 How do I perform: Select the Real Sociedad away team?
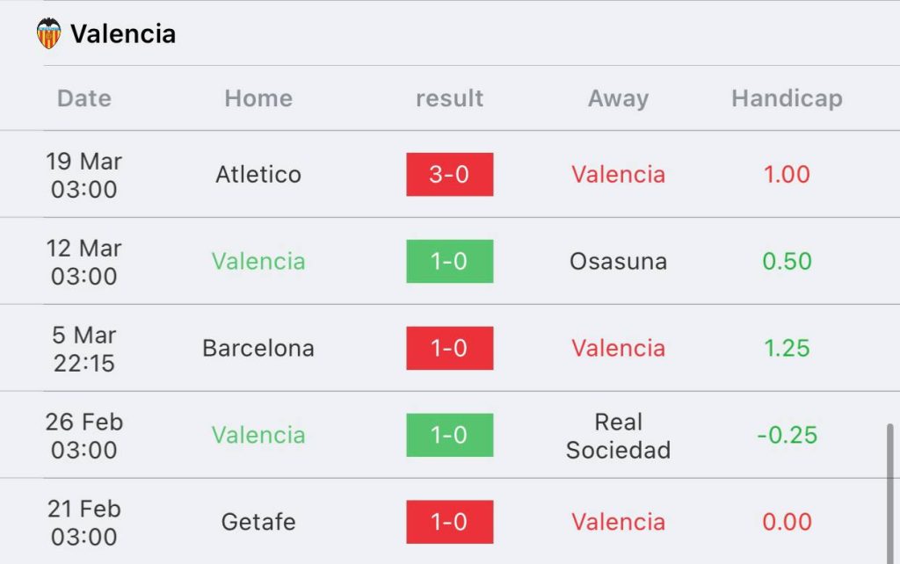[618, 436]
